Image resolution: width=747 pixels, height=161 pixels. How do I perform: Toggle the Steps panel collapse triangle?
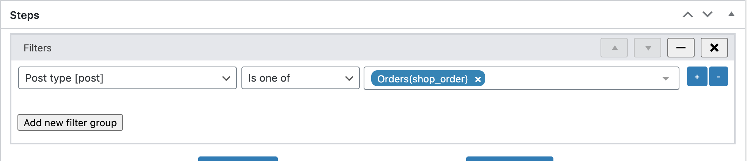[731, 14]
